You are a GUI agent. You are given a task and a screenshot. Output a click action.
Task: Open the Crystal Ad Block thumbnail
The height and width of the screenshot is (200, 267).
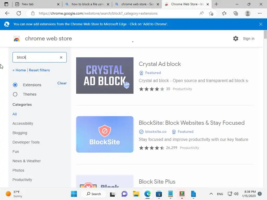tap(105, 76)
